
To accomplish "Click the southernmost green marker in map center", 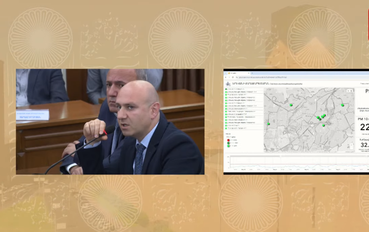I will [324, 125].
